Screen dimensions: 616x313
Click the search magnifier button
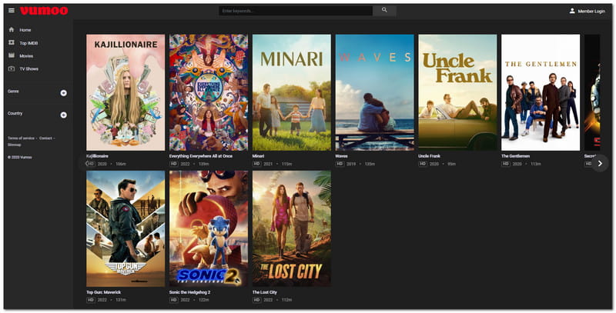coord(384,10)
